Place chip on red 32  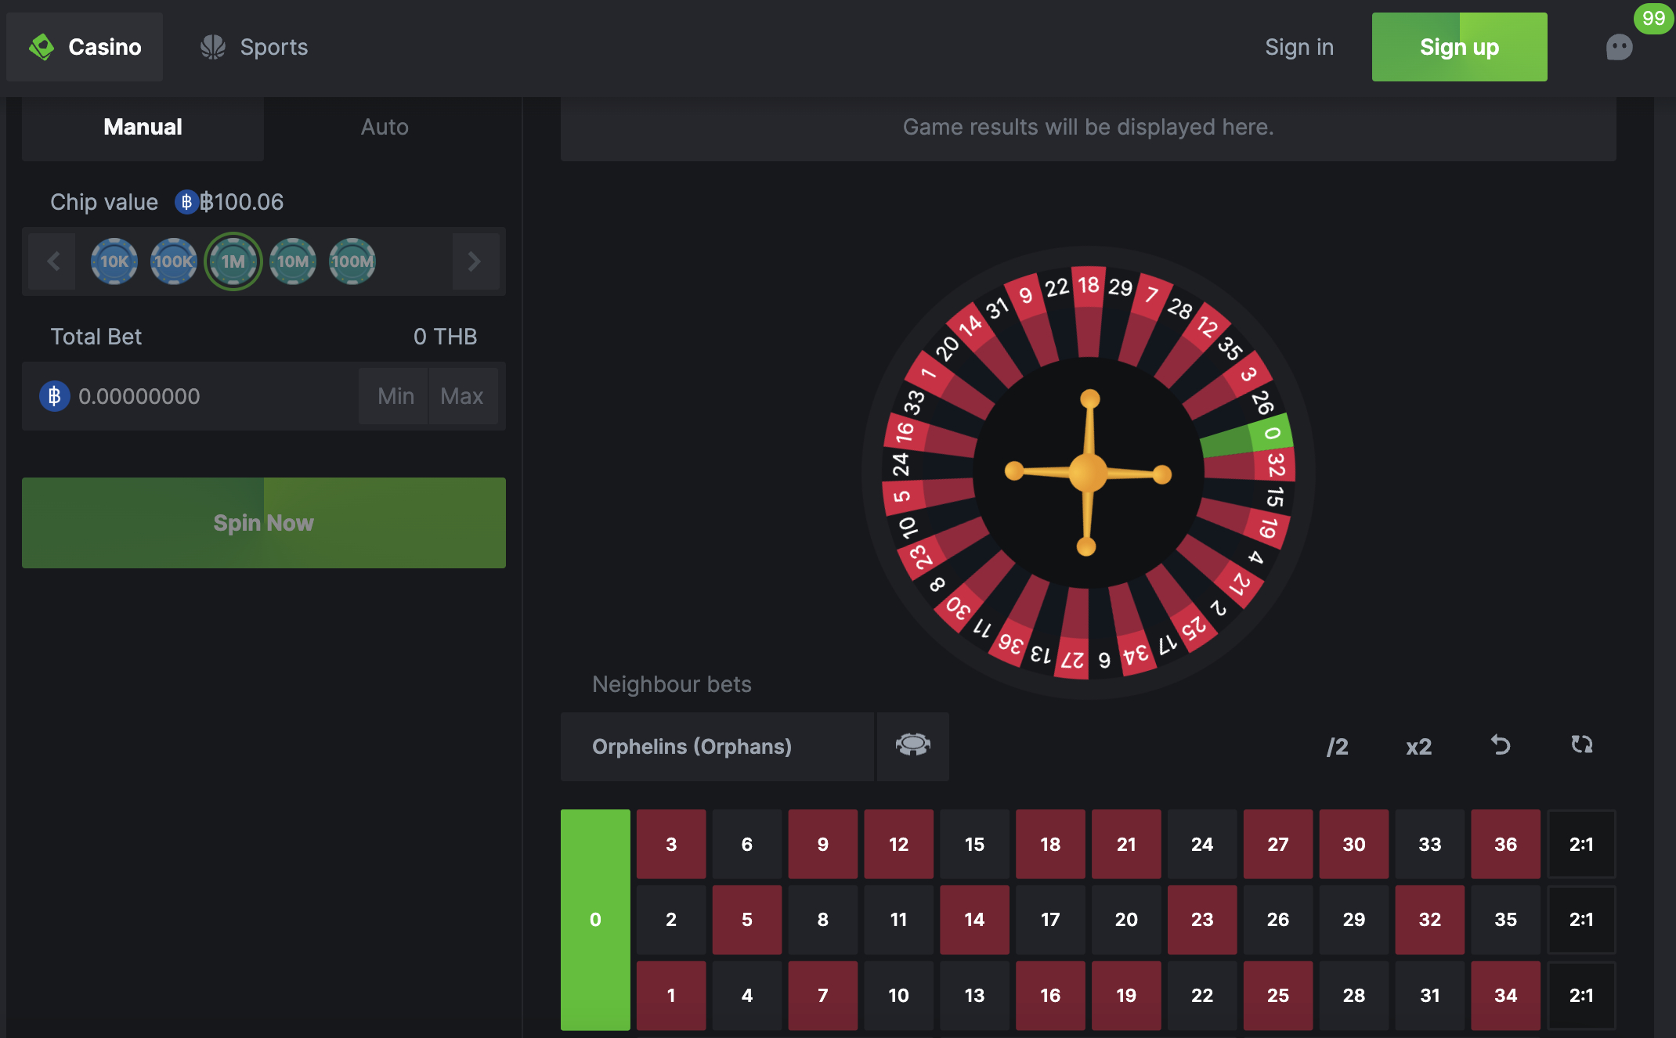click(x=1430, y=920)
